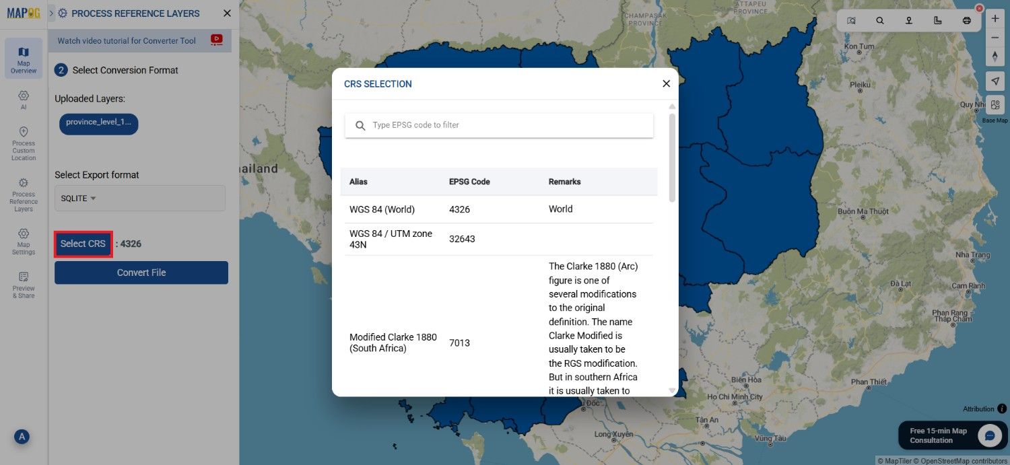This screenshot has height=465, width=1010.
Task: Open the Base Map switcher
Action: pyautogui.click(x=995, y=105)
